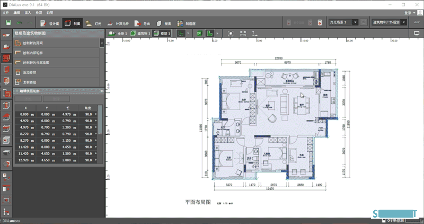This screenshot has height=224, width=424.
Task: Click the ceiling sidebar icon
Action: pyautogui.click(x=6, y=128)
